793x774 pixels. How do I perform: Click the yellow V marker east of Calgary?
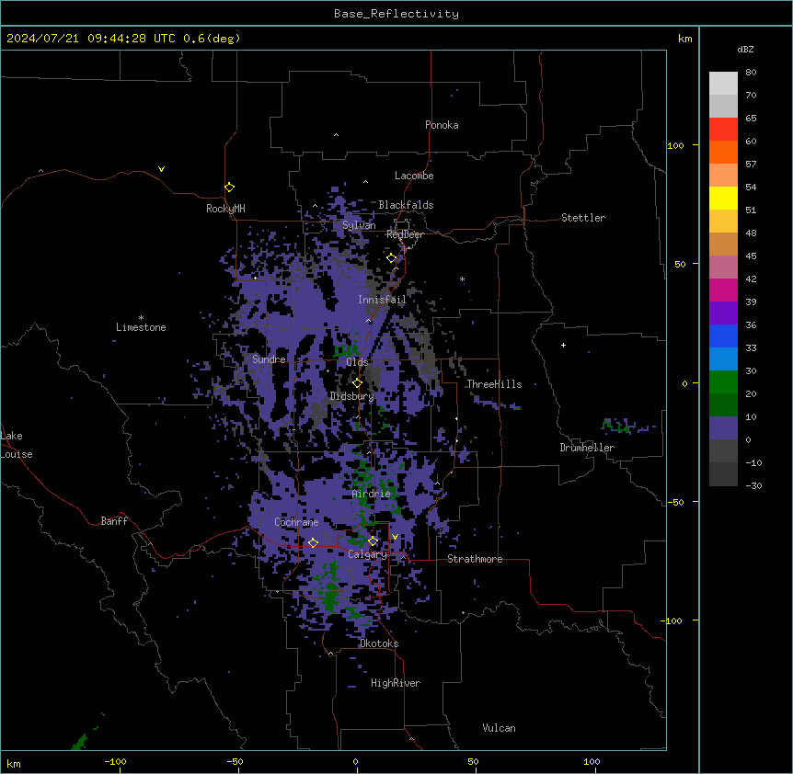click(x=395, y=537)
